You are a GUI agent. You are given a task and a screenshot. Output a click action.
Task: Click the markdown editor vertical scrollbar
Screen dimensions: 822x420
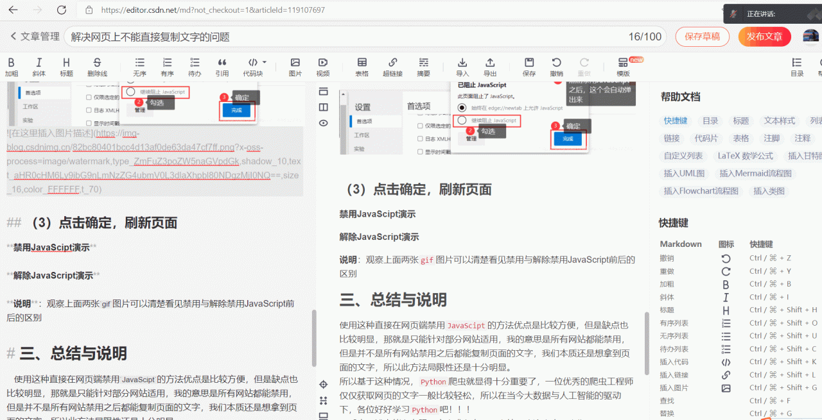[x=314, y=337]
